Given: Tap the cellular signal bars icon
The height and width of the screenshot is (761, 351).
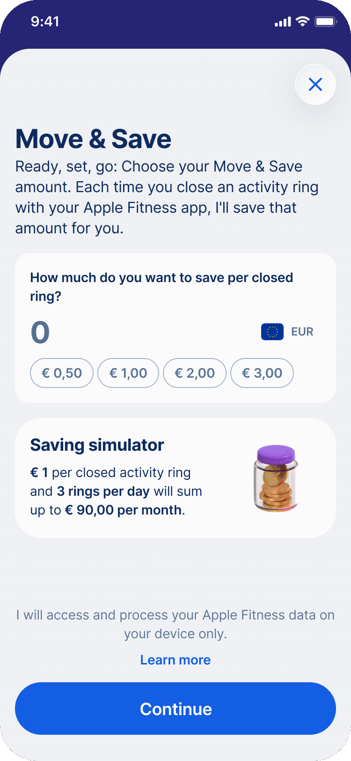Looking at the screenshot, I should (283, 22).
